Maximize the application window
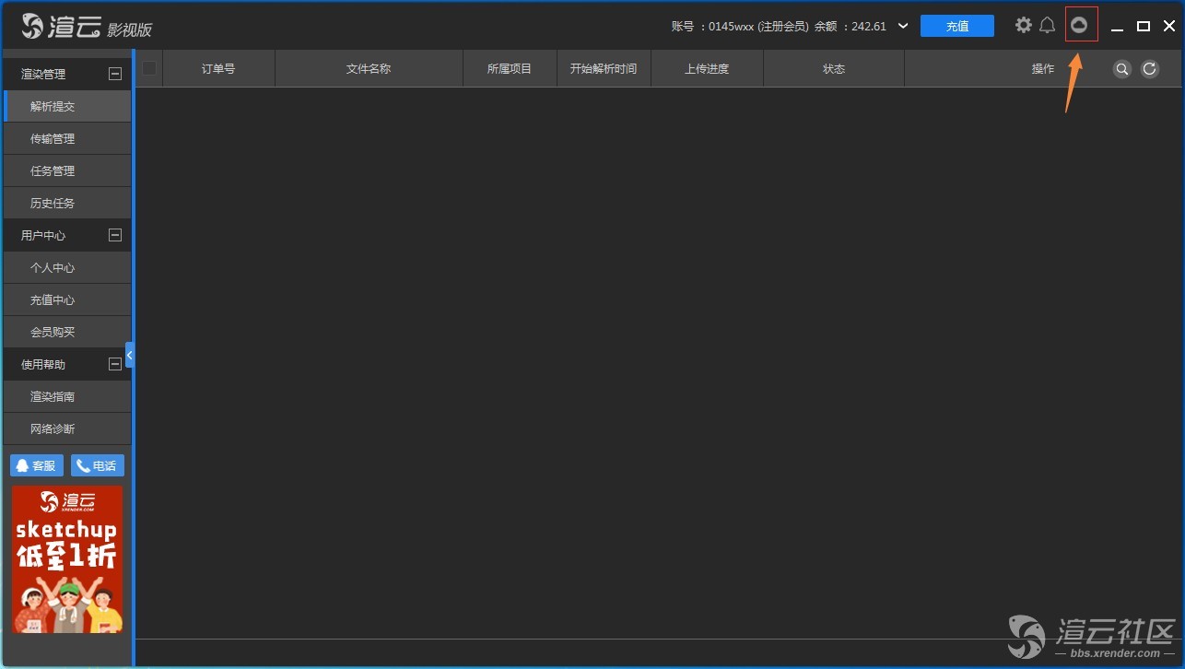Viewport: 1185px width, 669px height. (1144, 26)
